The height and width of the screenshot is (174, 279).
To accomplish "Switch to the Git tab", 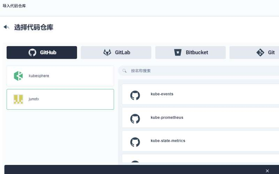I will tap(254, 52).
